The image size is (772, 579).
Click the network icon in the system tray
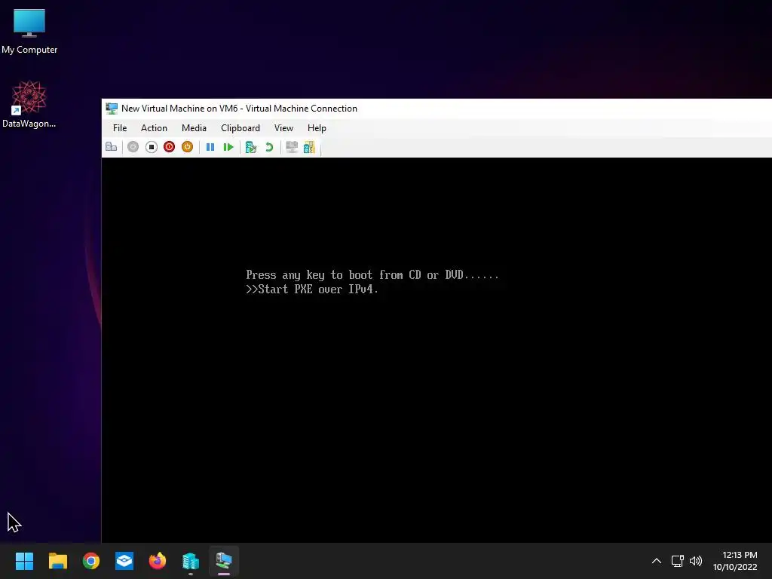678,561
